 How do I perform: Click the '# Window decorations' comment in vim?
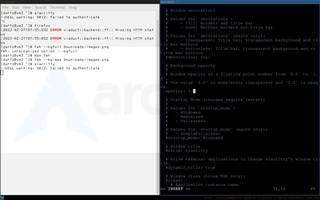click(190, 10)
